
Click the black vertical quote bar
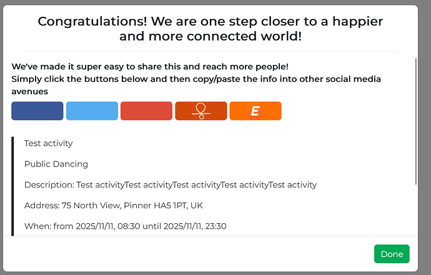[12, 187]
